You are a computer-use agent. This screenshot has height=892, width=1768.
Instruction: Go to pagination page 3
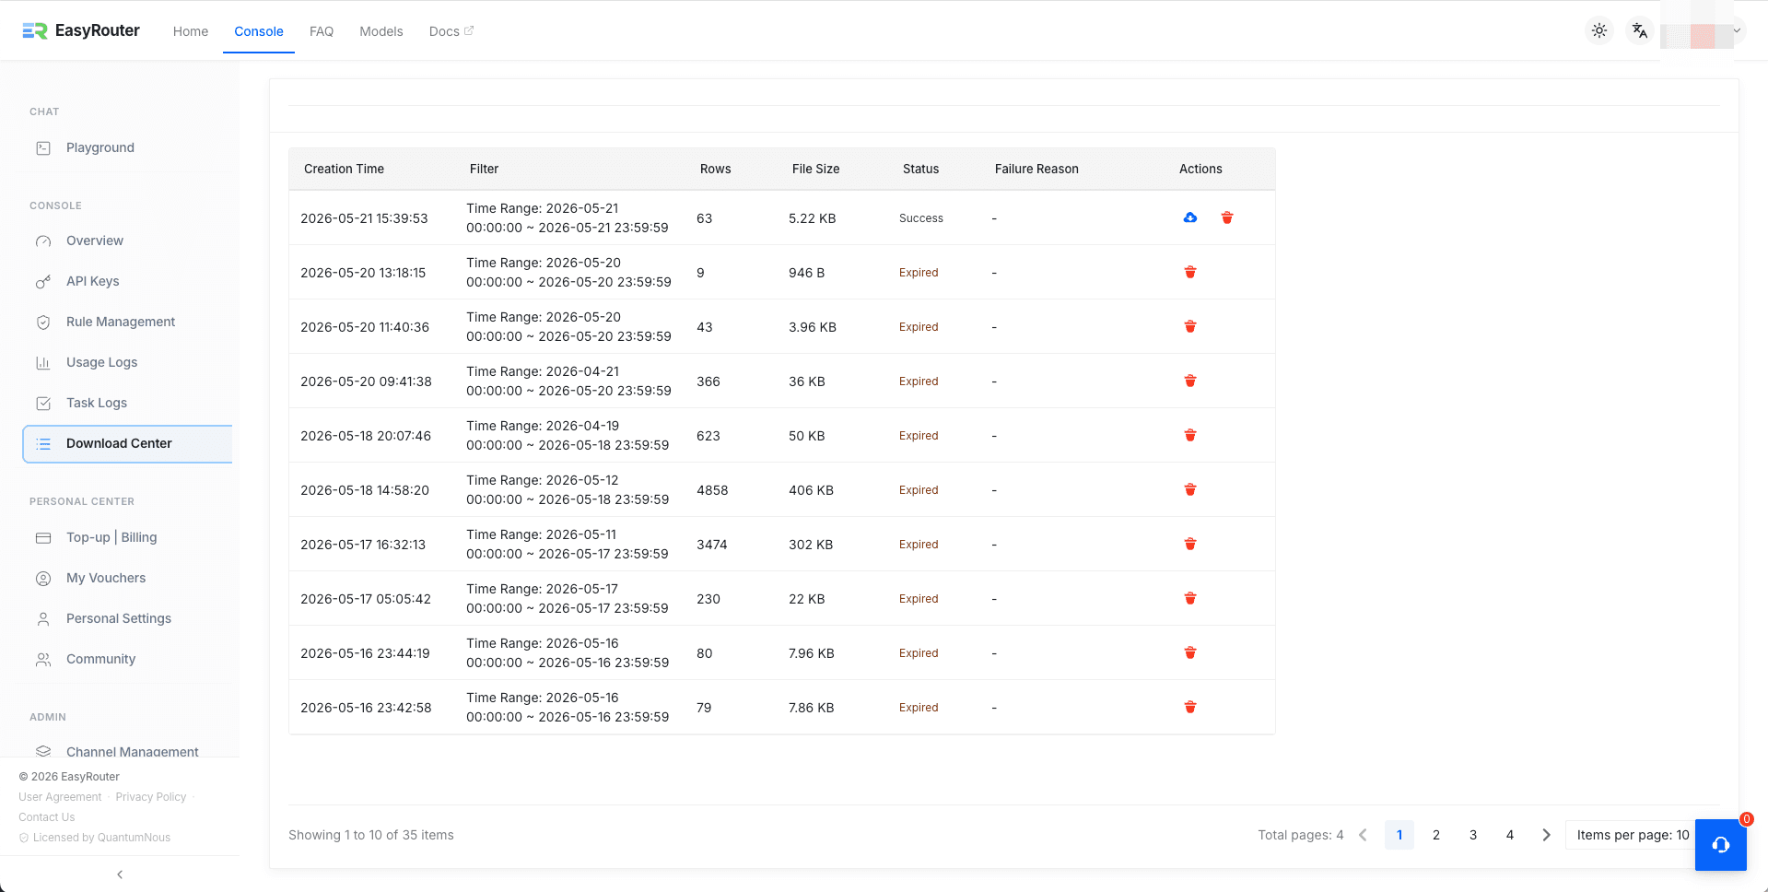pos(1473,835)
